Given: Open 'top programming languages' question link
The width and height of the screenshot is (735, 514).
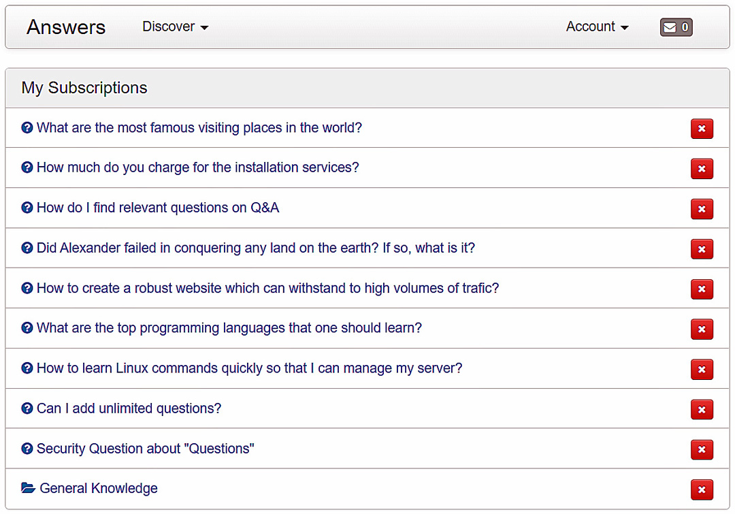Looking at the screenshot, I should [x=229, y=328].
